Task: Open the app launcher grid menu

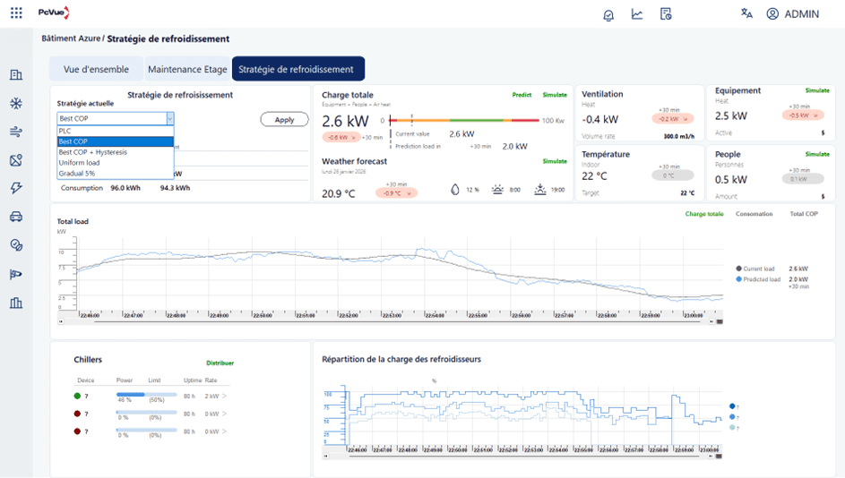Action: pyautogui.click(x=16, y=13)
